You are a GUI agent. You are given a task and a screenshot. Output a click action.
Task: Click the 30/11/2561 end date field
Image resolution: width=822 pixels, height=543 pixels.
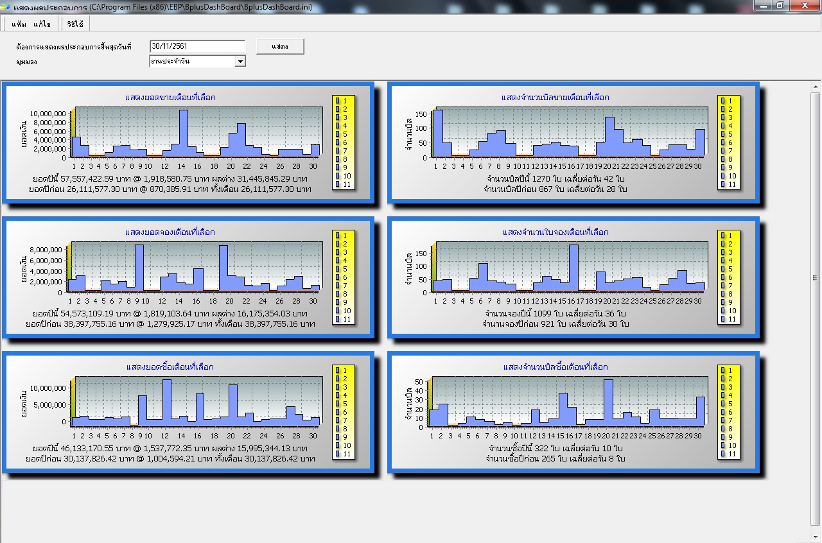[196, 46]
